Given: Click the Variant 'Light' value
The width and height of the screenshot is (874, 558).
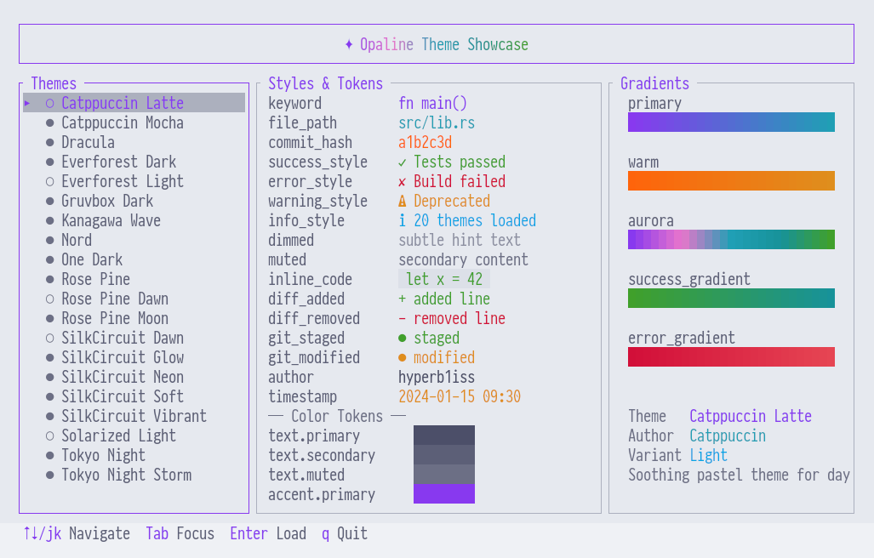Looking at the screenshot, I should (708, 455).
